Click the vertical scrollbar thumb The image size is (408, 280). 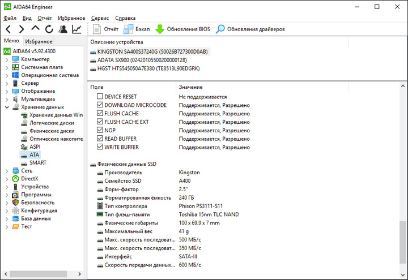click(x=403, y=242)
